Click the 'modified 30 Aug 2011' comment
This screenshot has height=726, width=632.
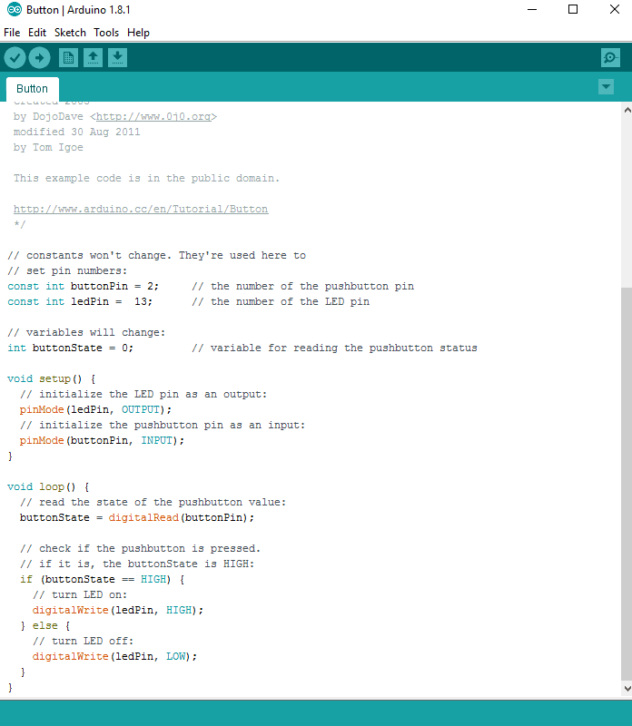click(76, 132)
